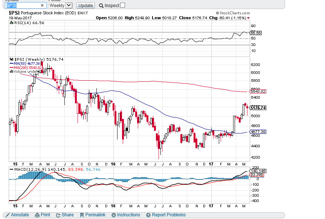Click the 15 year marker under MACD panel

[x=15, y=206]
